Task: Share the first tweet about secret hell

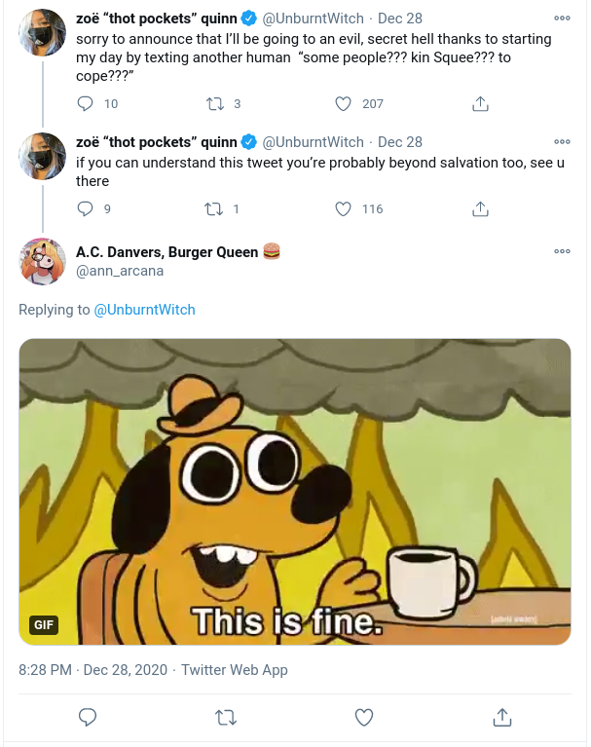Action: [x=480, y=103]
